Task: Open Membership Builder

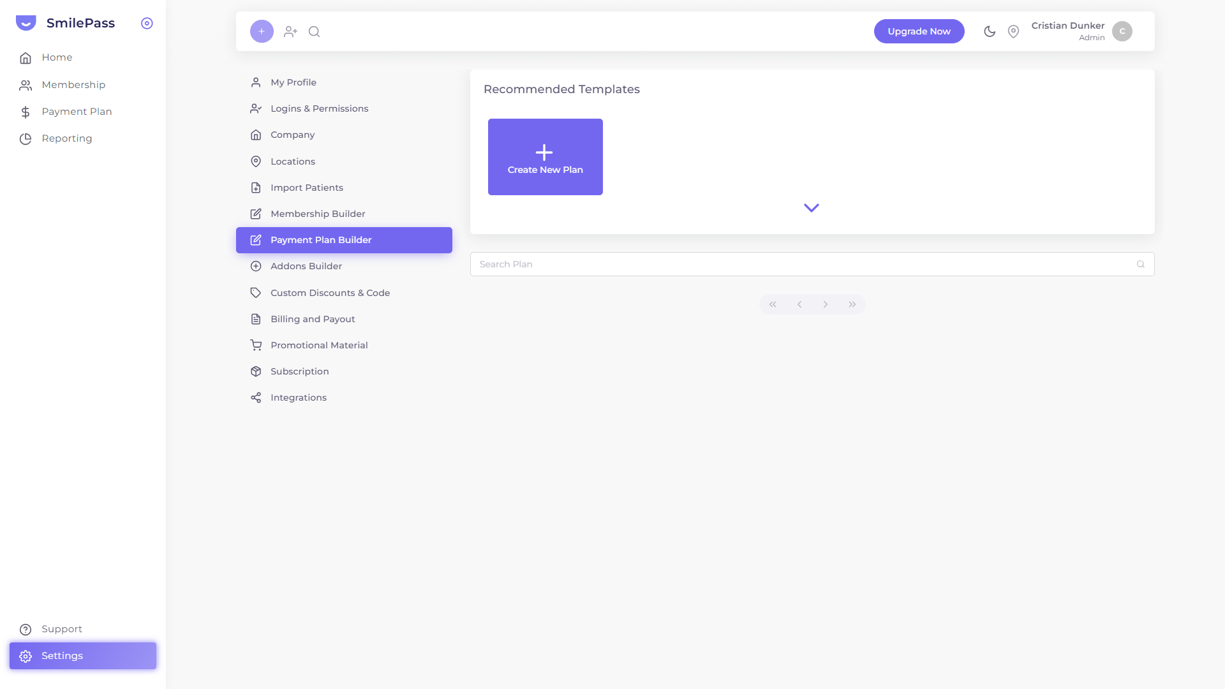Action: (345, 214)
